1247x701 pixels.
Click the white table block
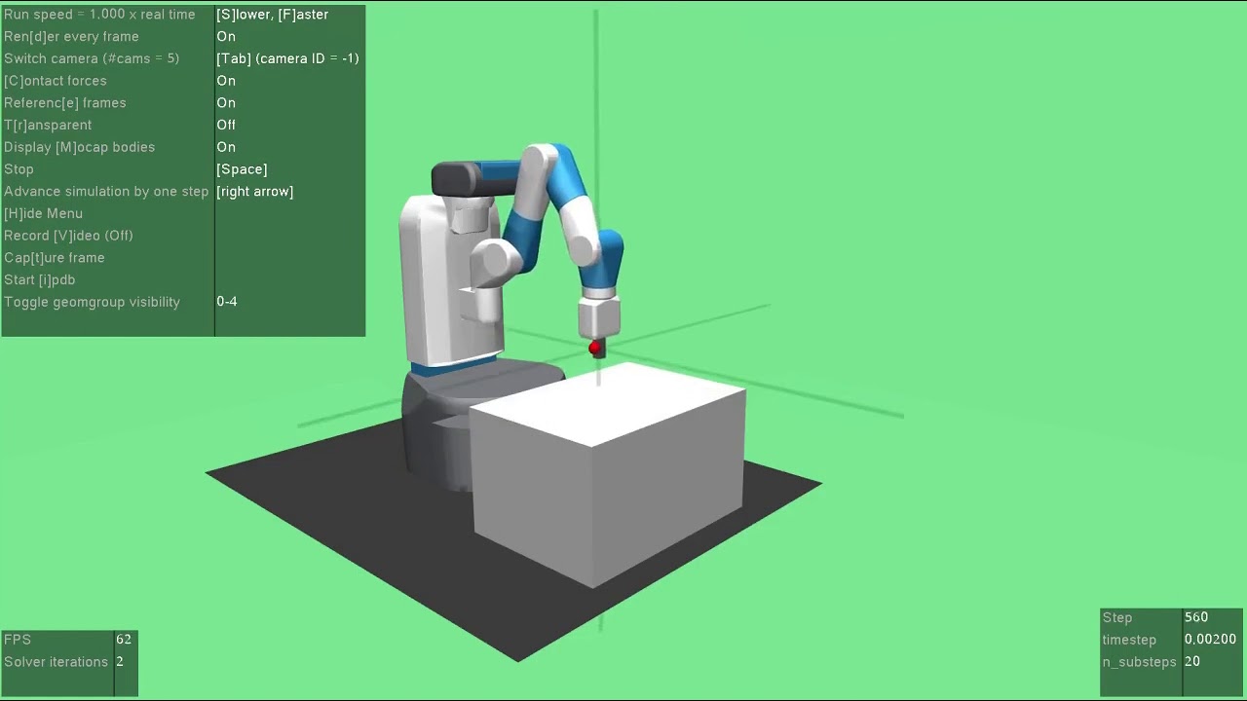(609, 477)
